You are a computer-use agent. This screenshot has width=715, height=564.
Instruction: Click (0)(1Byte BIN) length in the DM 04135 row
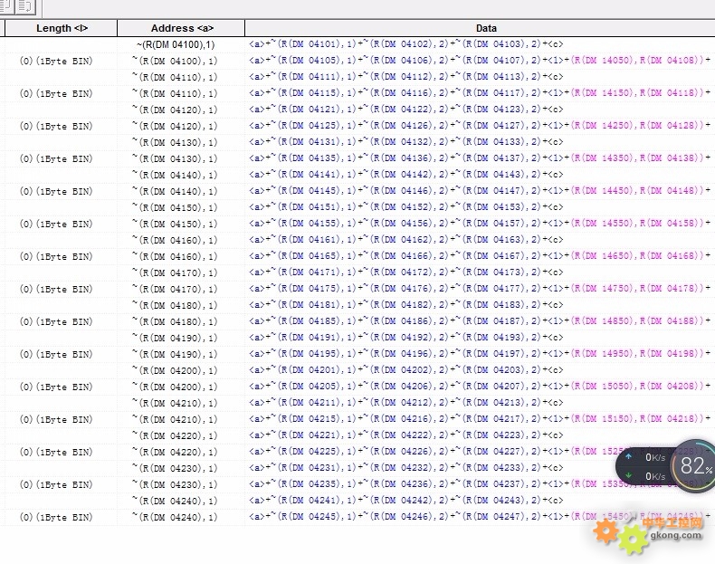[56, 158]
